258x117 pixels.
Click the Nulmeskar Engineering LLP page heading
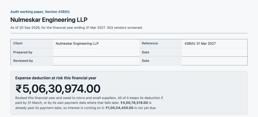[49, 20]
